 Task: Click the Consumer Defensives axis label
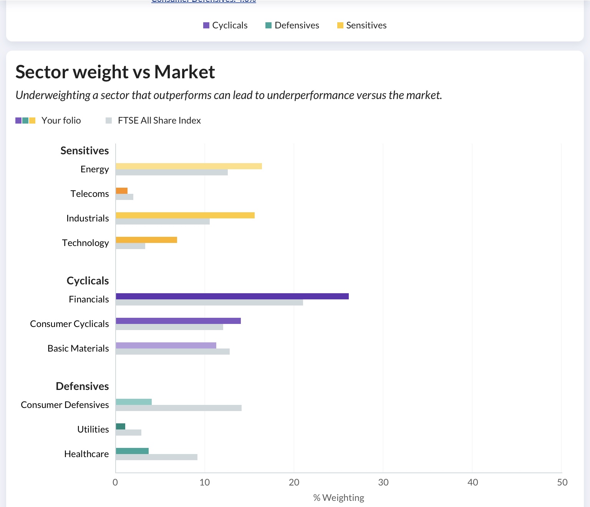point(65,405)
